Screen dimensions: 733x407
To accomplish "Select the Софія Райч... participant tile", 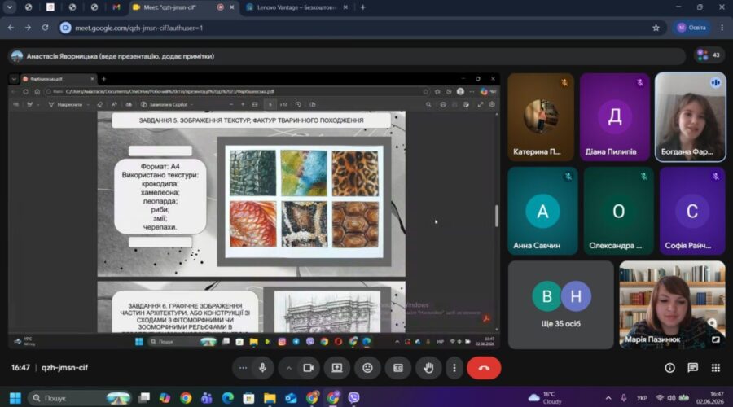I will 692,211.
